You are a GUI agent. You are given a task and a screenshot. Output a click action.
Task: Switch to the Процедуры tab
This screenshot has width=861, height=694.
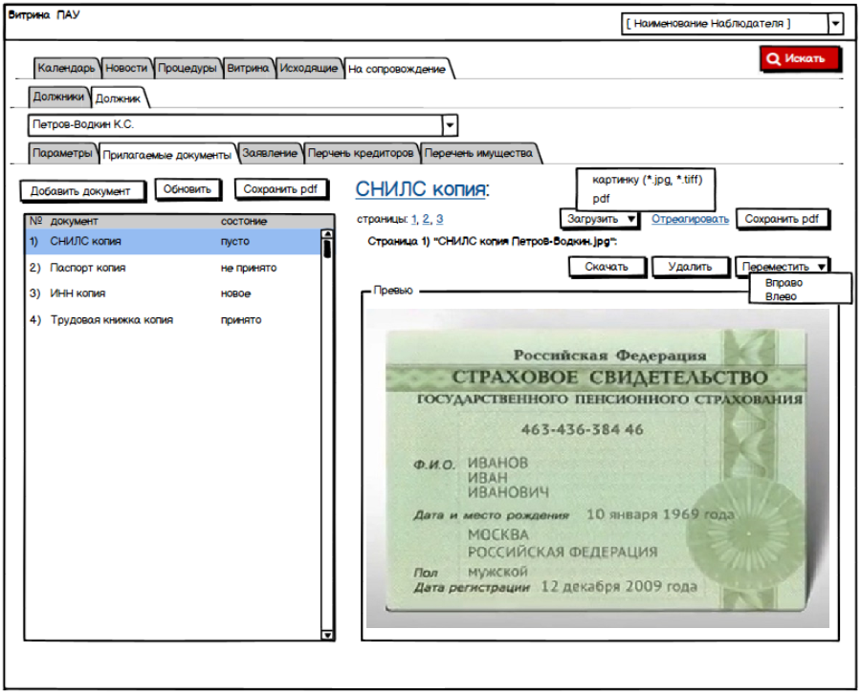[187, 69]
